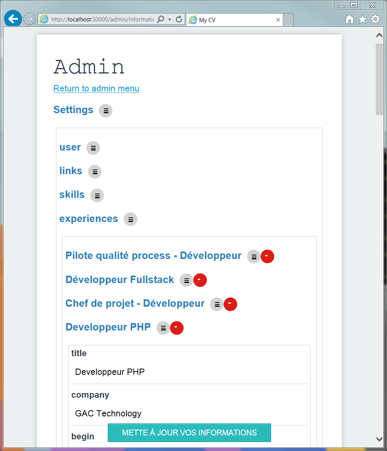Screen dimensions: 387x451
Task: Click the Developpeur PHP heading
Action: point(108,327)
